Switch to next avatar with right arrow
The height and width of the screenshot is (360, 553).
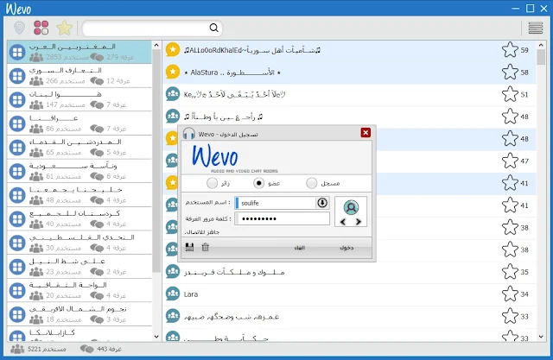pos(359,222)
